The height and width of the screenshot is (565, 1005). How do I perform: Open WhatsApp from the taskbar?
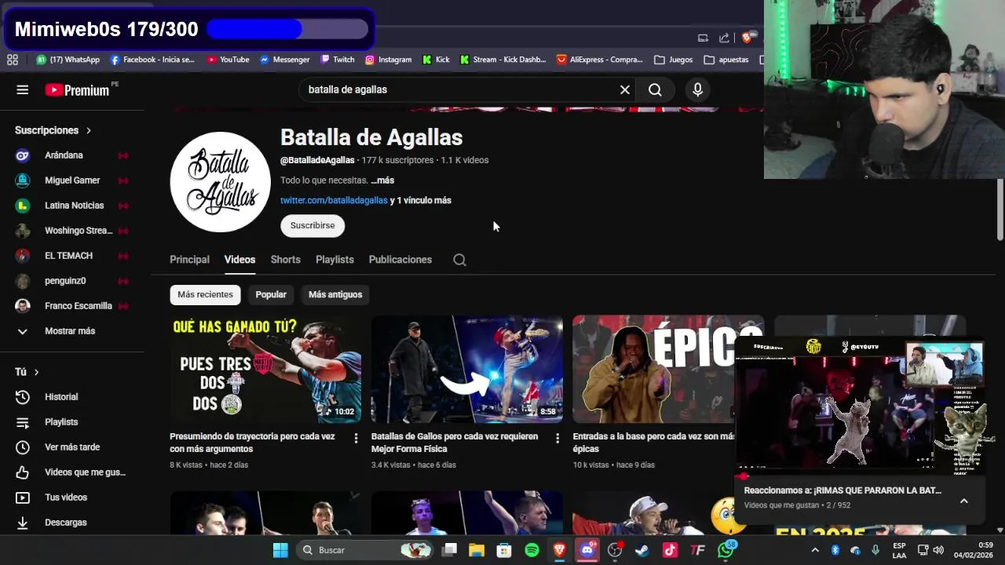pos(726,550)
